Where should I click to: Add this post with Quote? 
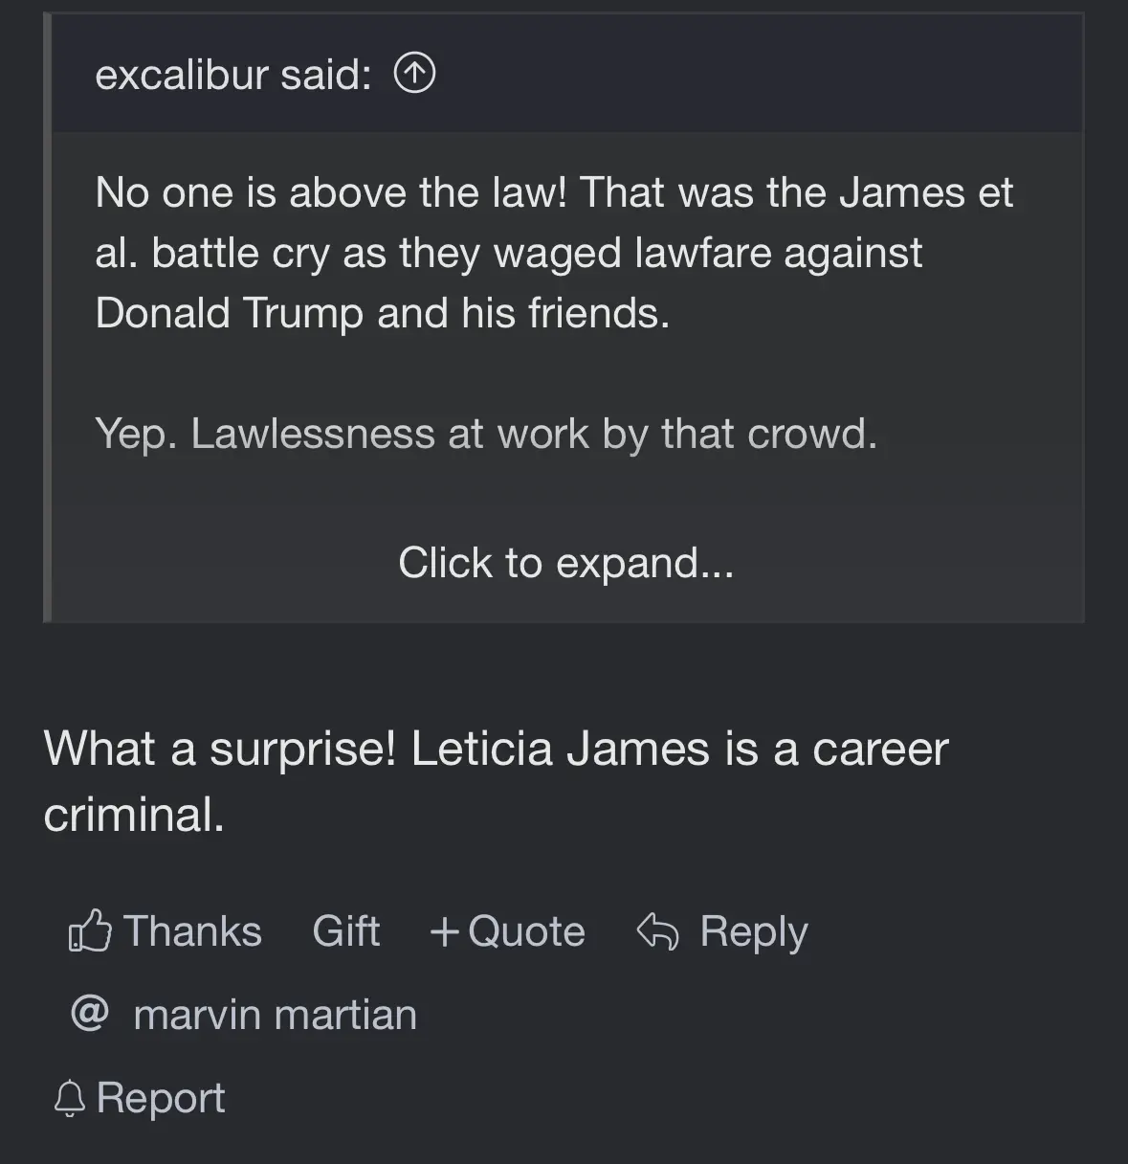pyautogui.click(x=507, y=930)
